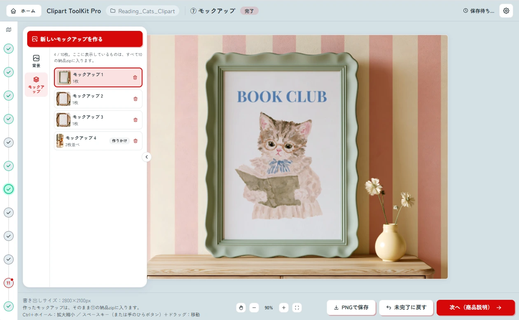Proceed with 次へ(商品説明)

(x=476, y=308)
